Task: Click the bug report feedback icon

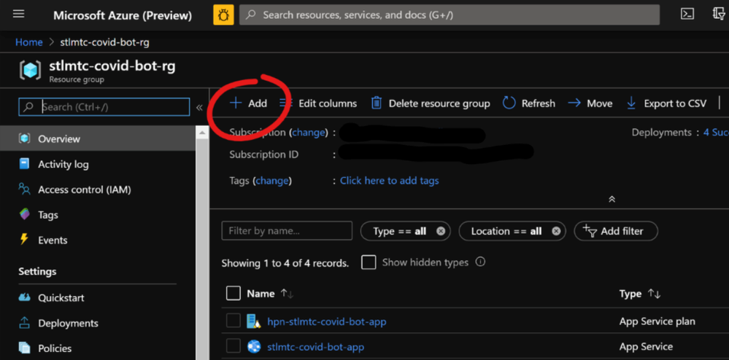Action: (223, 15)
